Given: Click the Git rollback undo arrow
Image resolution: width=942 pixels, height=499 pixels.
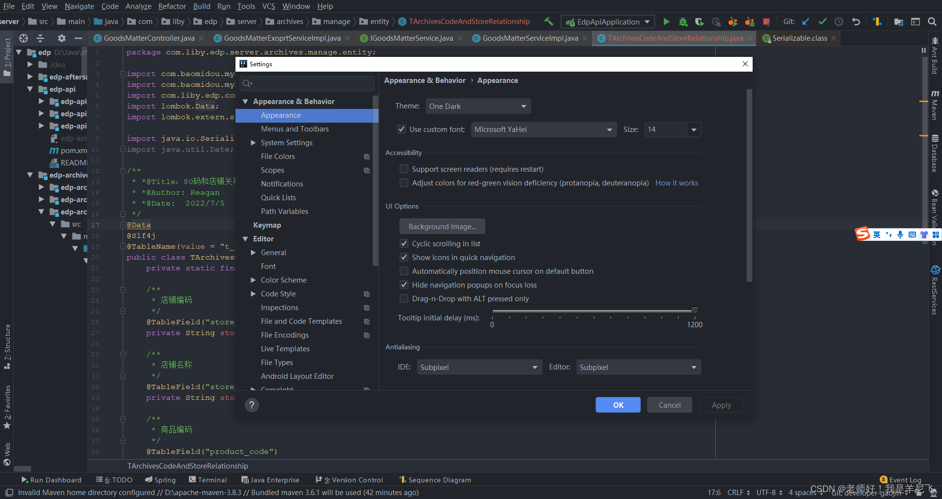Looking at the screenshot, I should (x=856, y=22).
